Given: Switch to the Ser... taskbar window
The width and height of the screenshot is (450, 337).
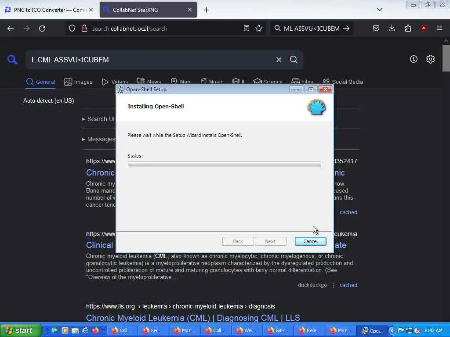Looking at the screenshot, I should [153, 330].
